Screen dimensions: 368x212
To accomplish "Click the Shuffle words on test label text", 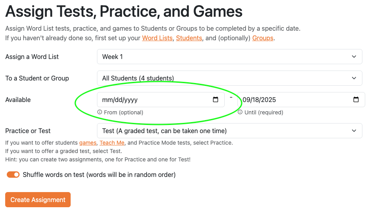I will [99, 175].
